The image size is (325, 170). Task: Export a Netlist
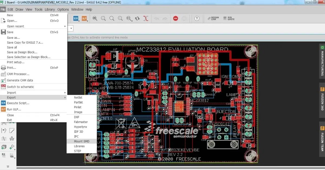click(x=82, y=97)
